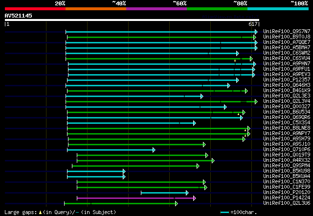The image size is (313, 216).
Task: Click the yellow query gap legend icon
Action: 40,213
